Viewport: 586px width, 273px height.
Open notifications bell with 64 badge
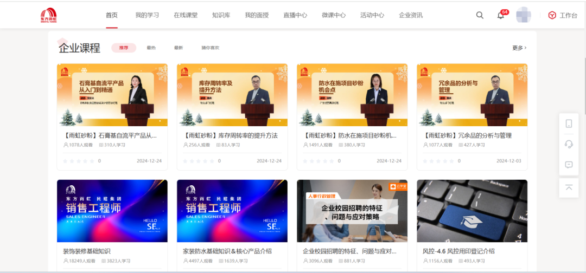pyautogui.click(x=501, y=15)
